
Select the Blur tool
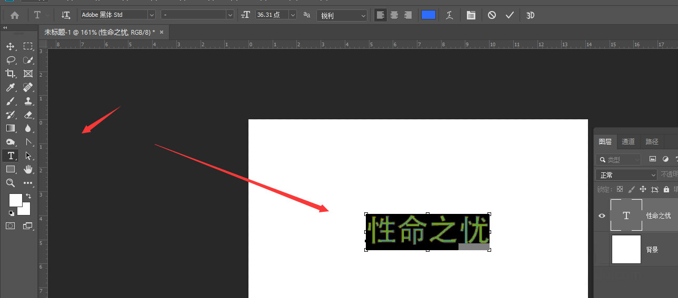point(28,128)
